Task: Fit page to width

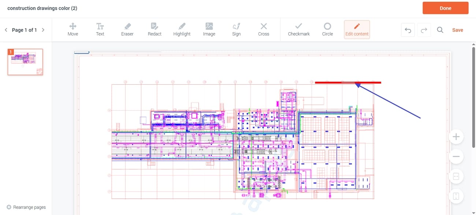Action: coord(456,177)
